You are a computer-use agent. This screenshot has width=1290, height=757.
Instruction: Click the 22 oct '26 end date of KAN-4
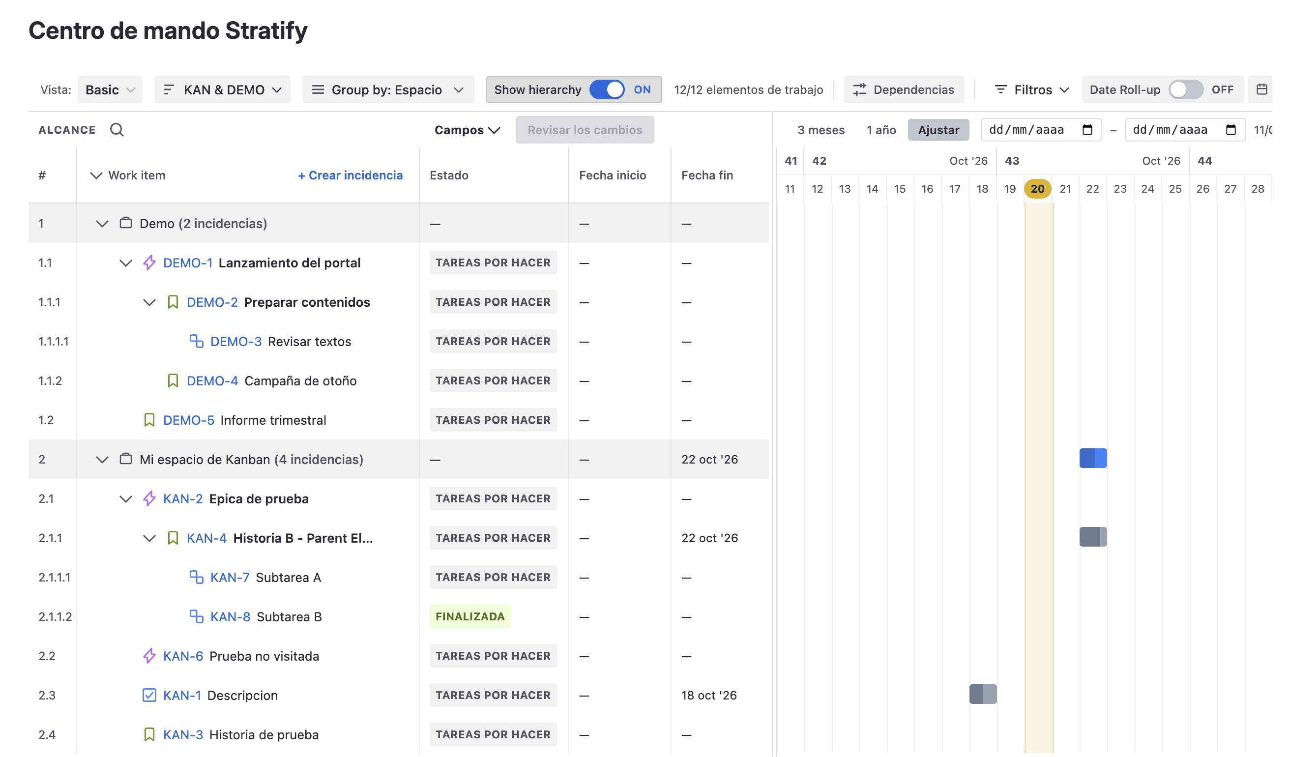pos(709,538)
